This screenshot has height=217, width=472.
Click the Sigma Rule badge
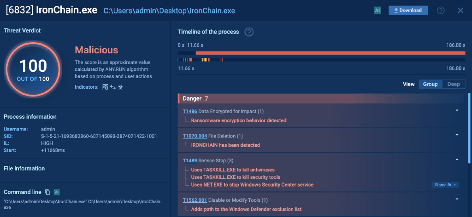(445, 185)
